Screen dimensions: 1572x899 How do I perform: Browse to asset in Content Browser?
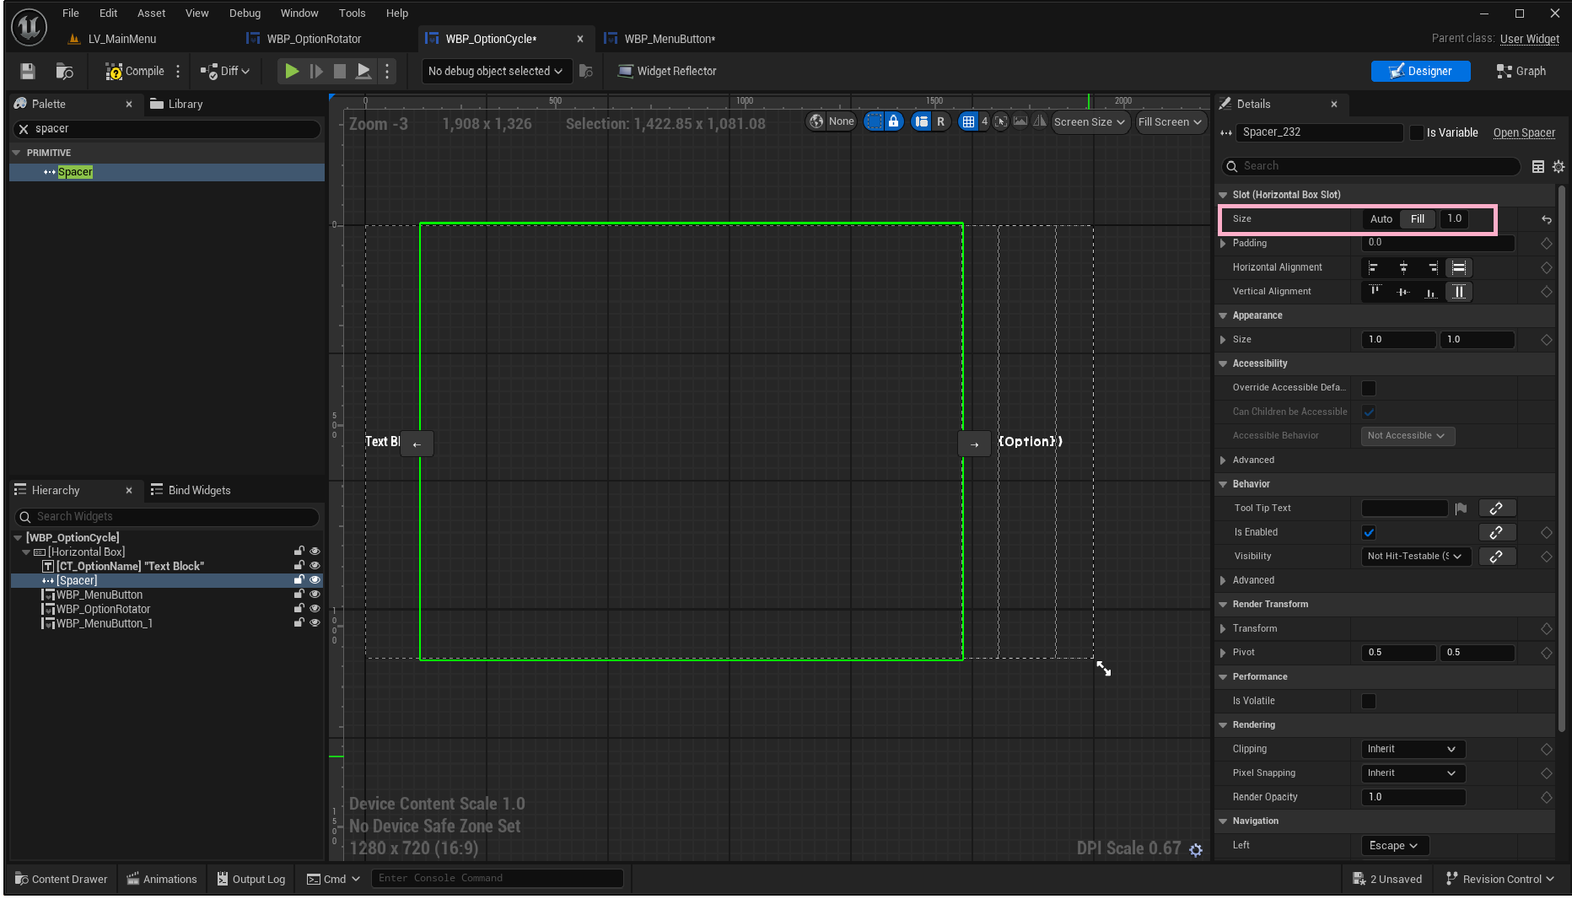coord(64,72)
